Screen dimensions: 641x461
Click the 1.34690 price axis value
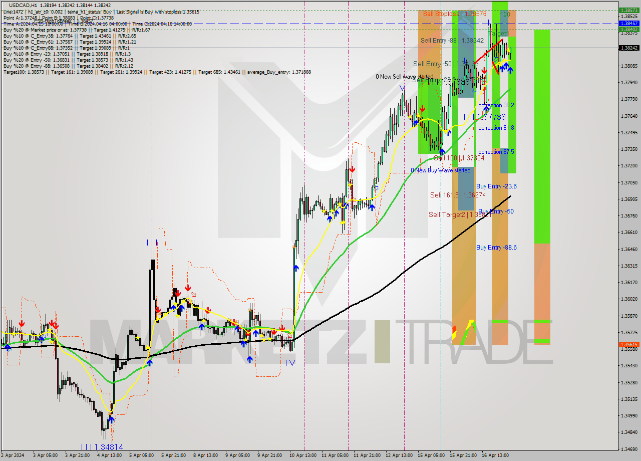(x=628, y=449)
